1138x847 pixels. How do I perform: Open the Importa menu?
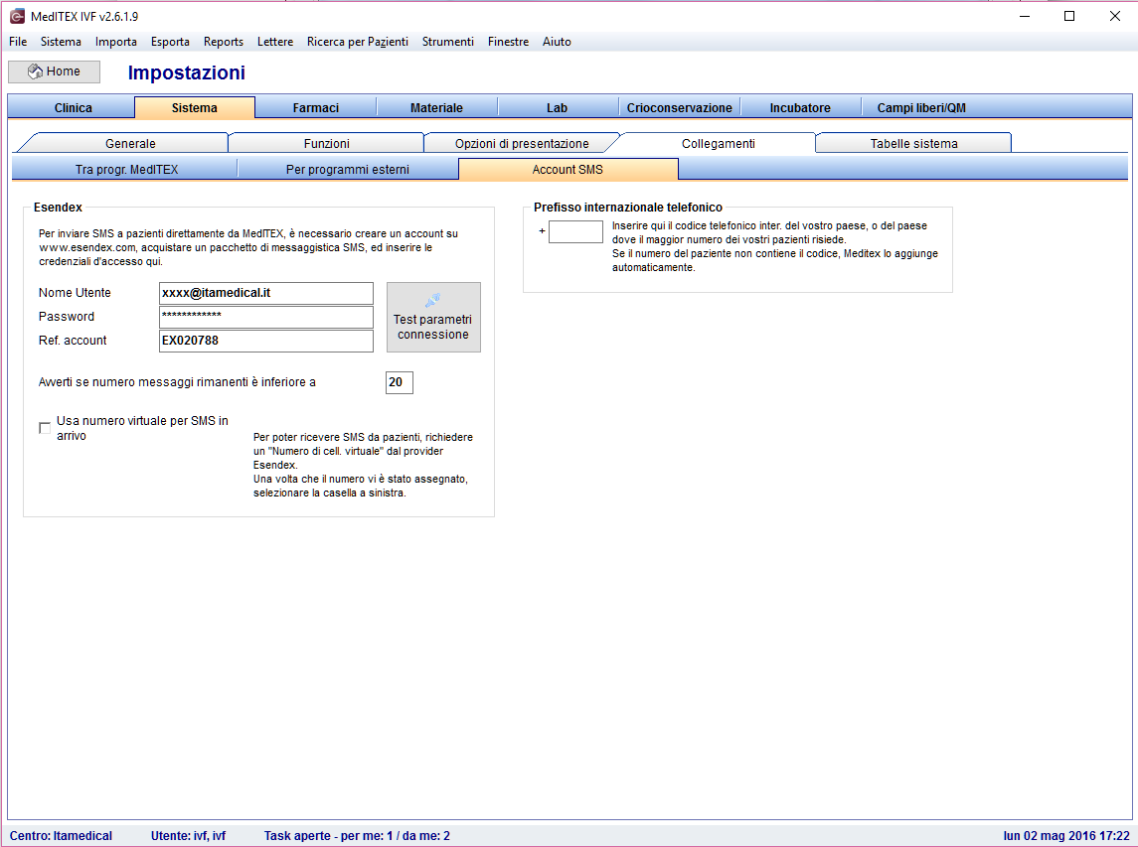[x=116, y=42]
